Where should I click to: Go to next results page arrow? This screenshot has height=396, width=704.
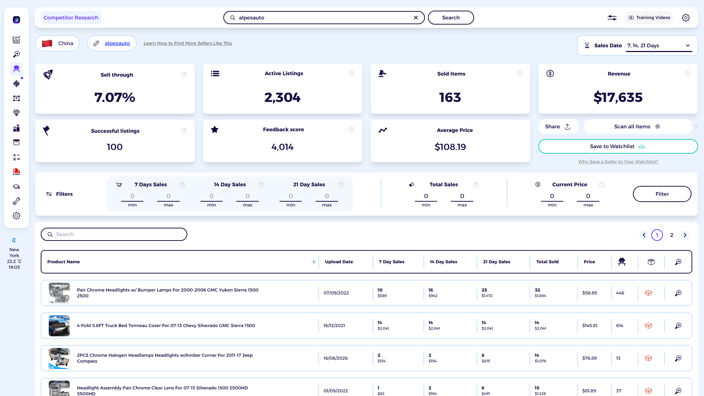click(x=685, y=235)
